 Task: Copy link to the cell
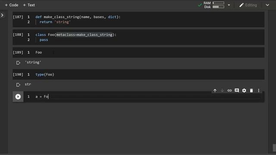pyautogui.click(x=229, y=90)
